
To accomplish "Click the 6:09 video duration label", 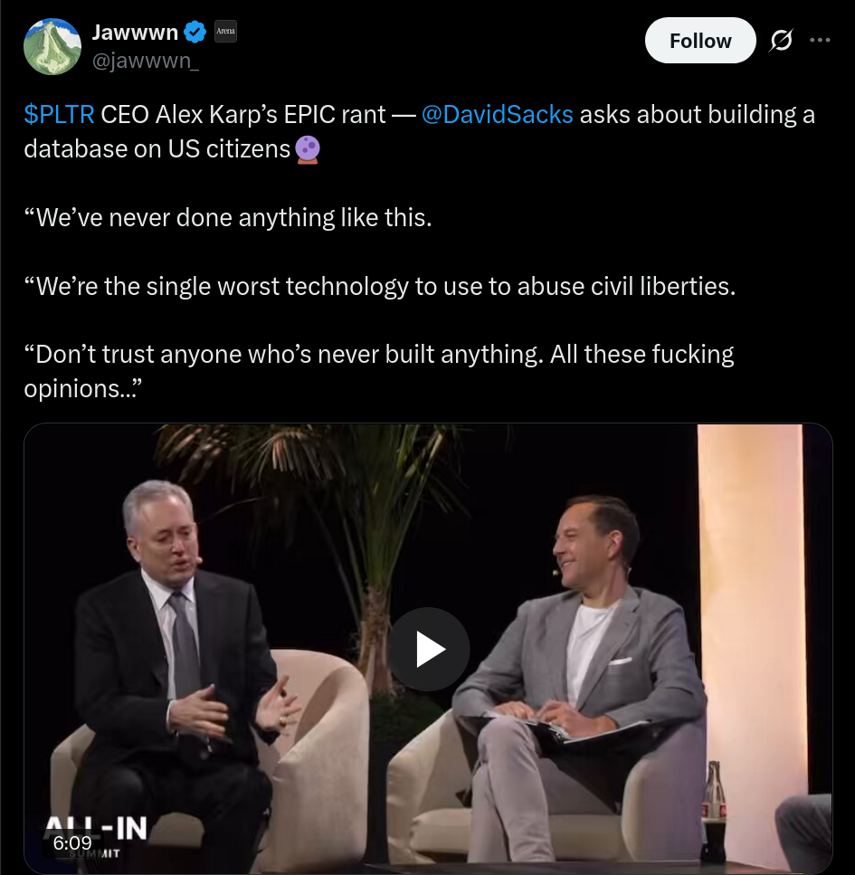I will [72, 842].
